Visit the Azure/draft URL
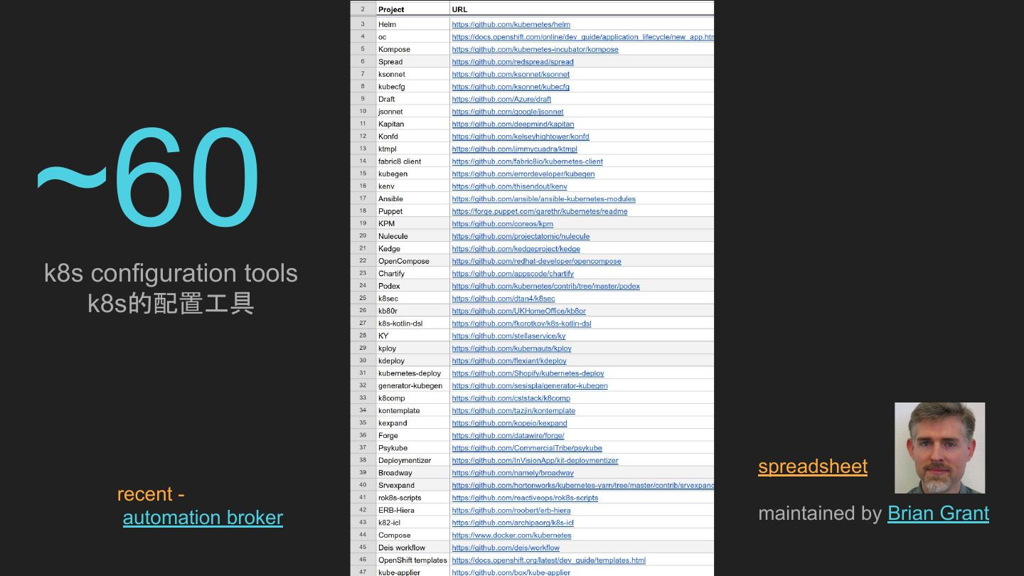 coord(501,99)
